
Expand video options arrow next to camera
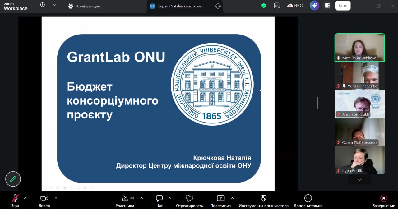pyautogui.click(x=56, y=198)
